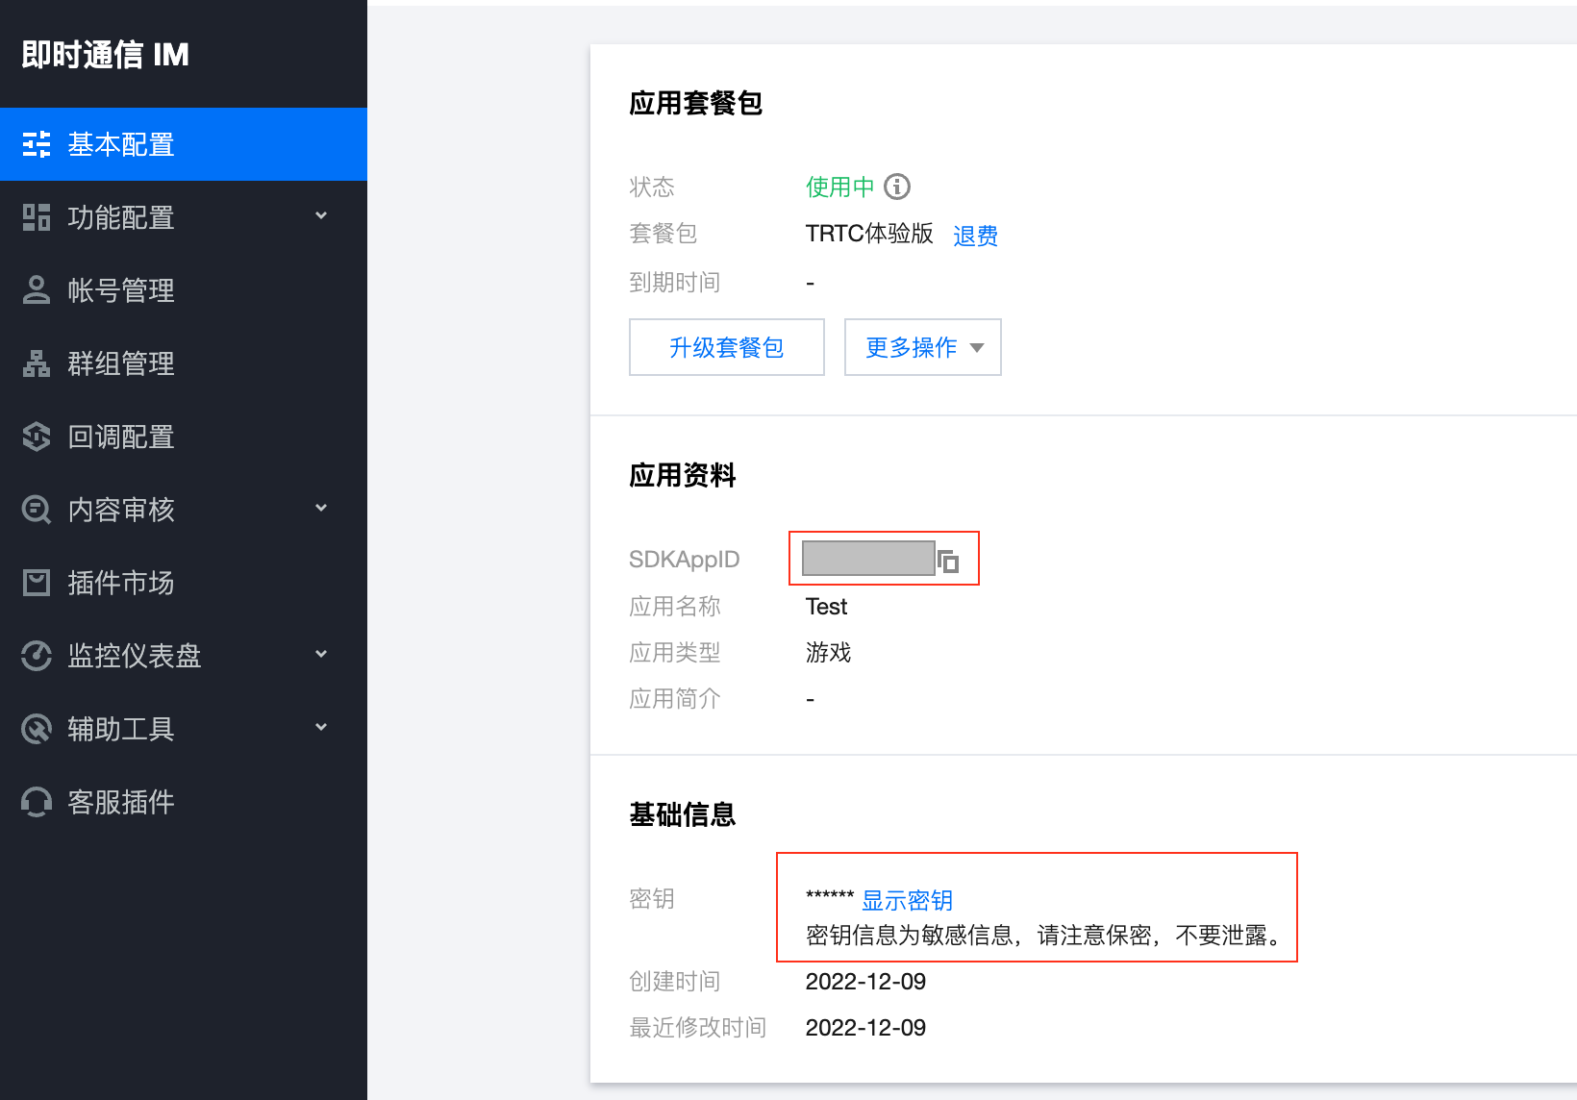Click the masked SDKAppID value field

pyautogui.click(x=867, y=559)
